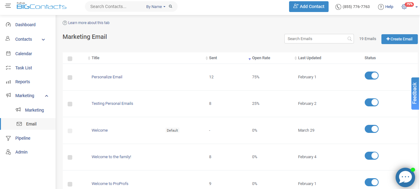Open Reports in sidebar
This screenshot has height=189, width=420.
(x=23, y=82)
